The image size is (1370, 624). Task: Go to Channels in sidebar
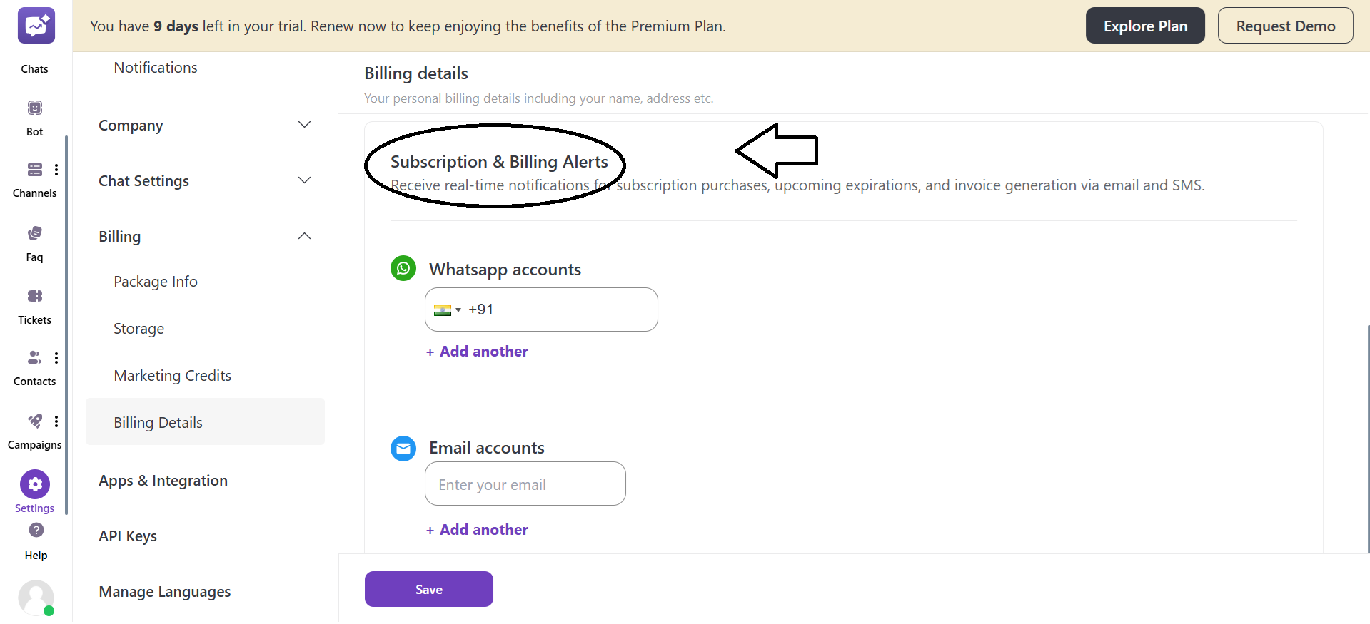[x=34, y=170]
